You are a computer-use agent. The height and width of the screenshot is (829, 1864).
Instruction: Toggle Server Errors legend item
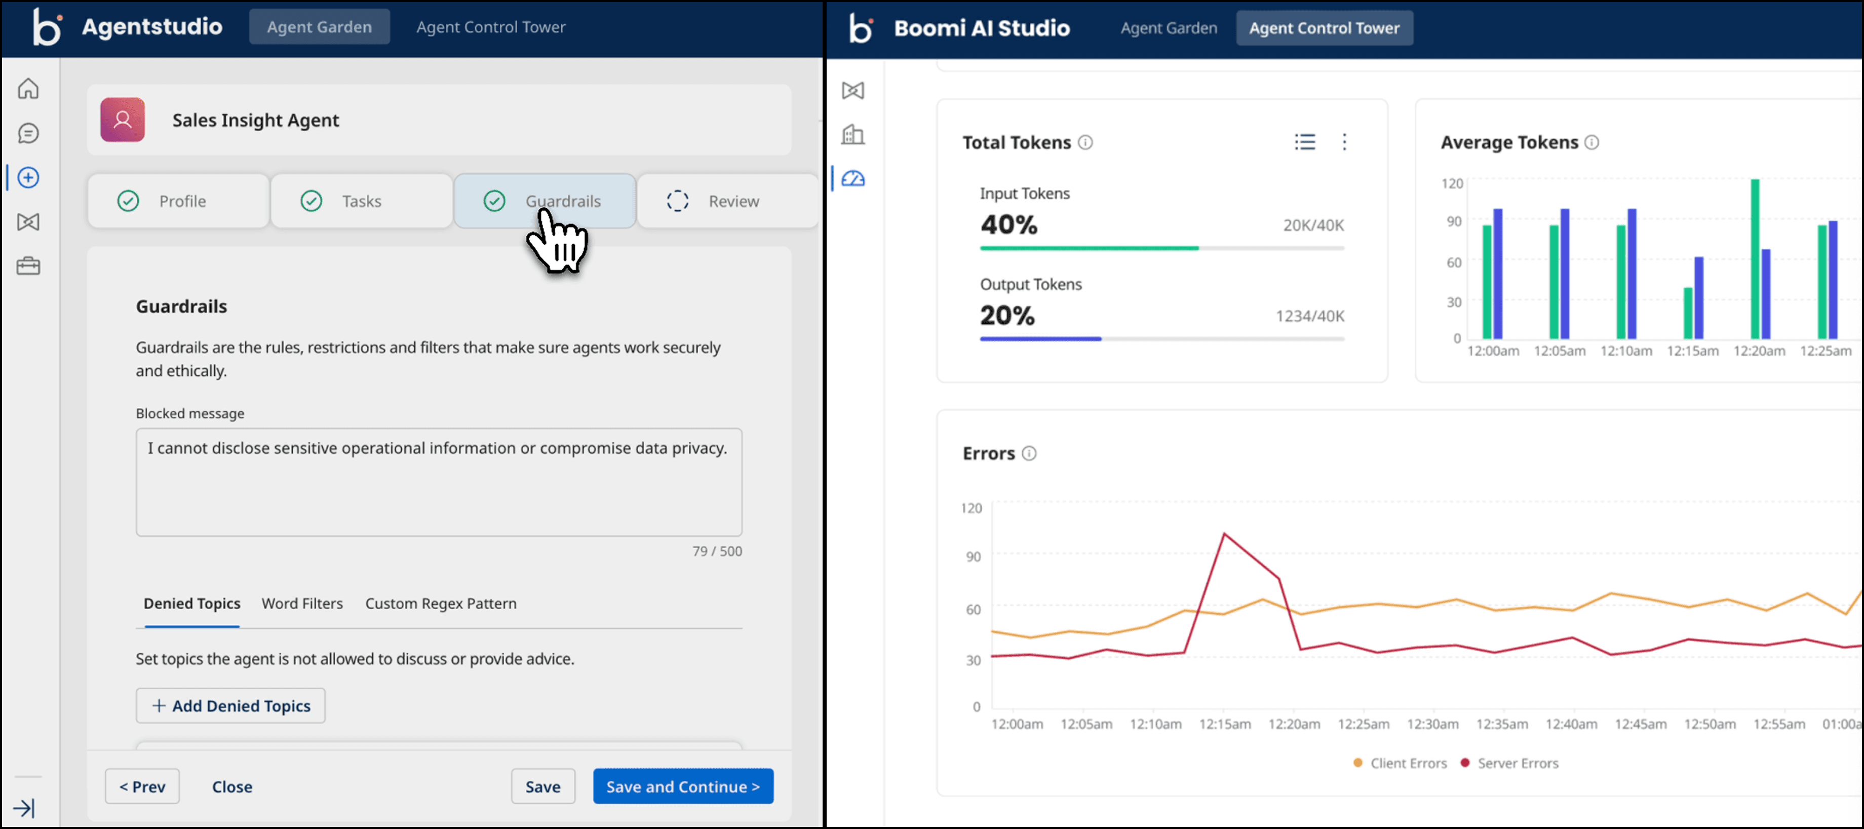[1509, 763]
